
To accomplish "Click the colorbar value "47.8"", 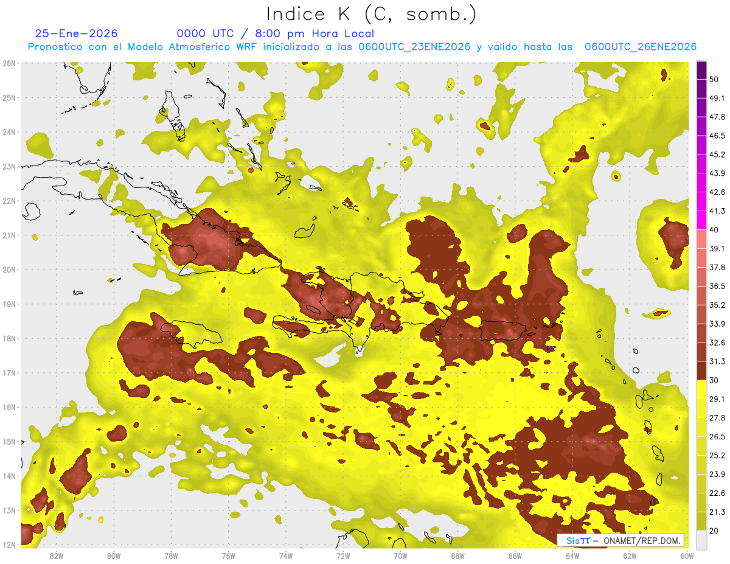I will pos(717,117).
